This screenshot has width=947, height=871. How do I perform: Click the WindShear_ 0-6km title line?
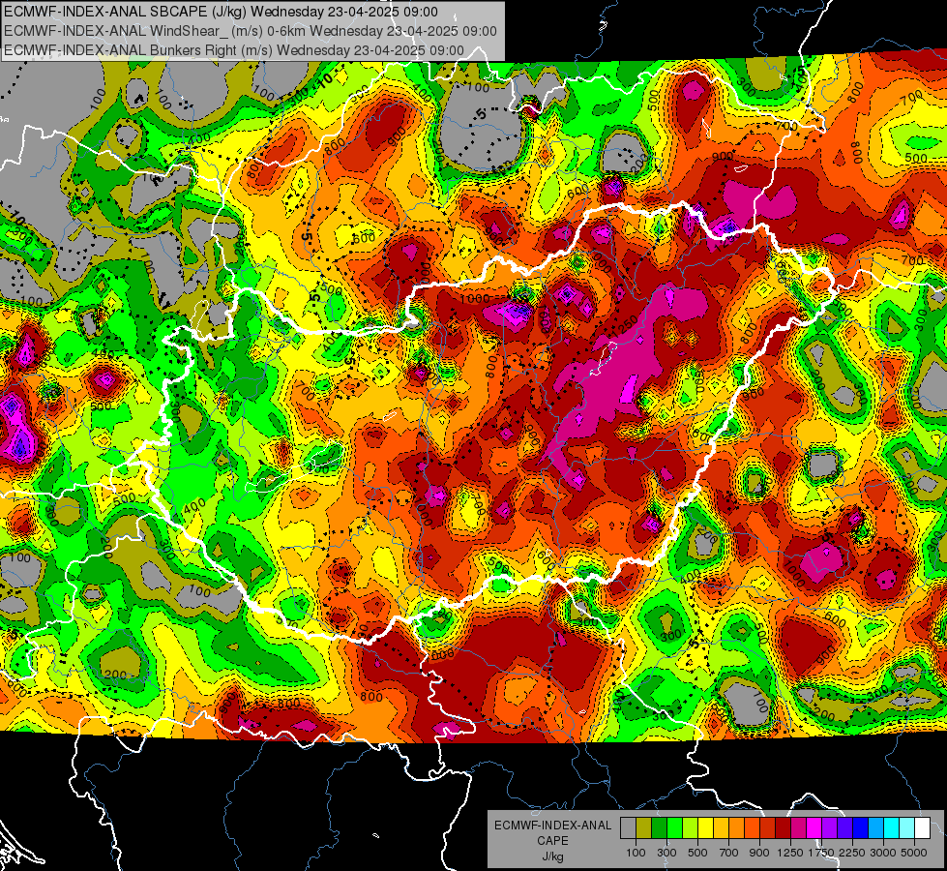point(250,31)
